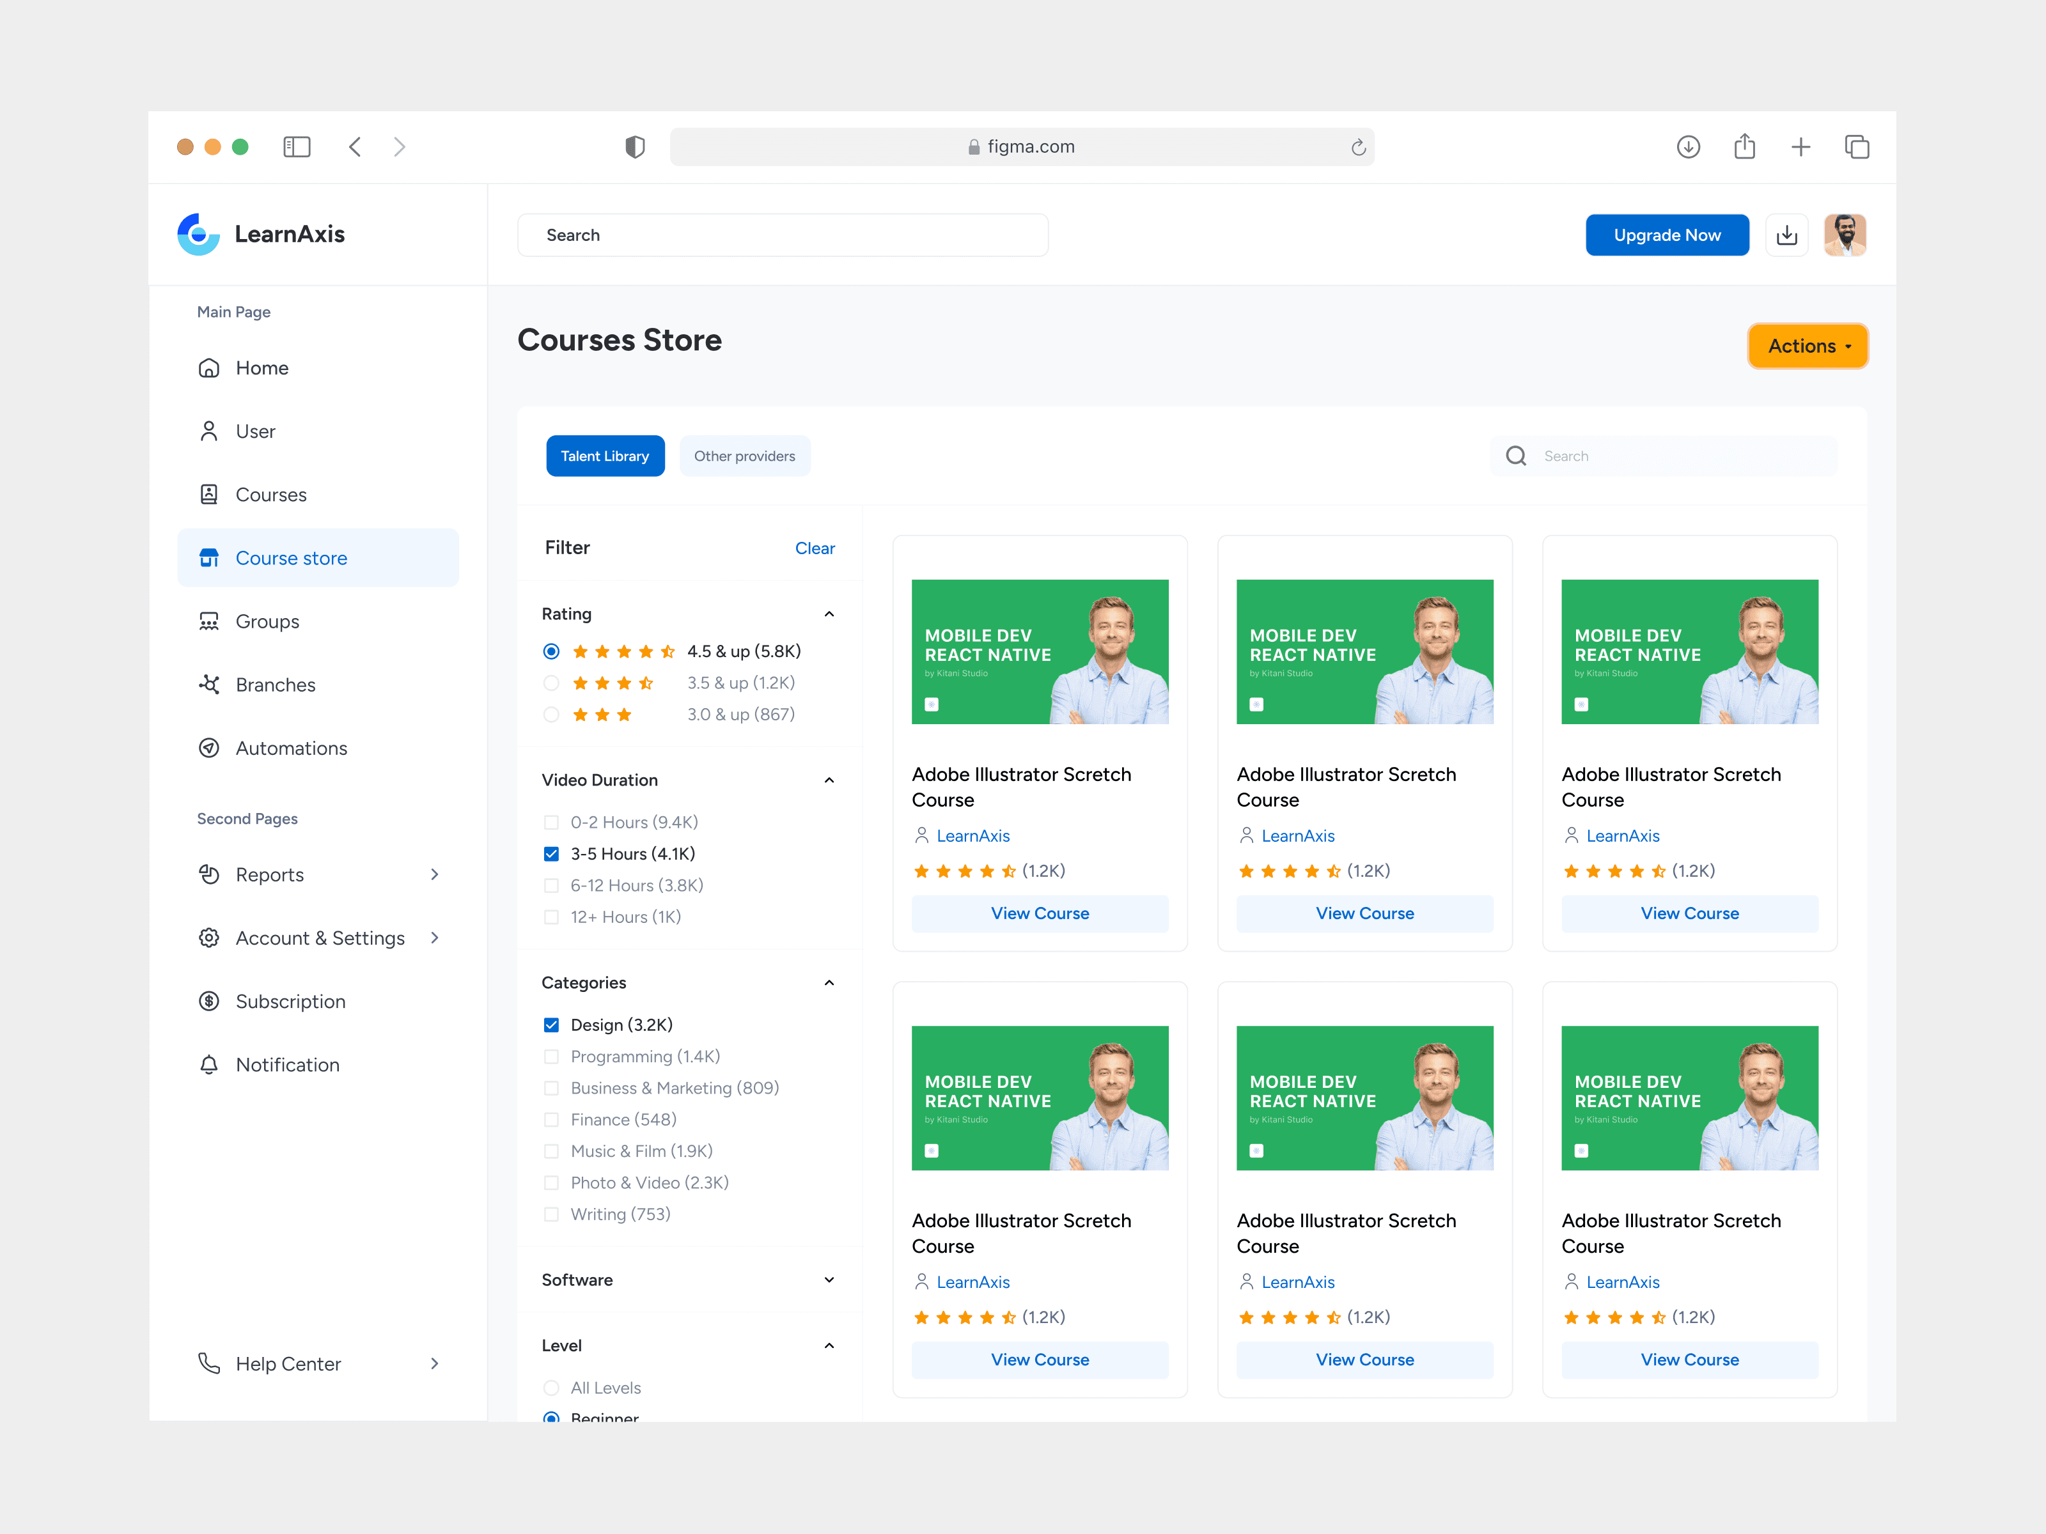Check the 0-2 Hours duration box

(551, 822)
